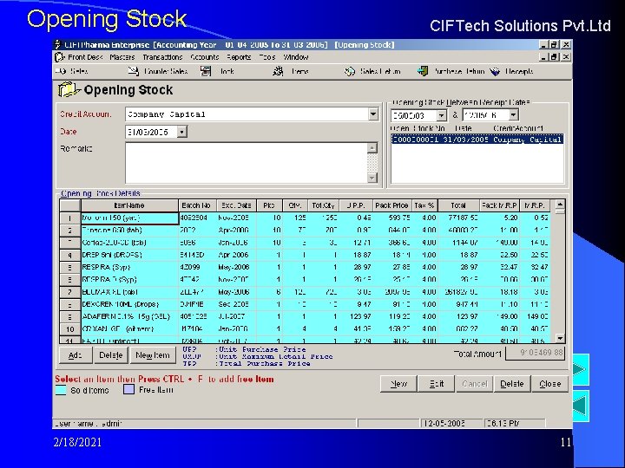Click the Counter Sales toolbar icon
Image resolution: width=625 pixels, height=468 pixels.
click(134, 71)
